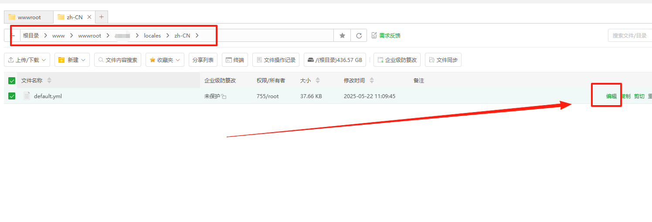Click the star bookmark icon in path bar
This screenshot has width=652, height=222.
(342, 36)
